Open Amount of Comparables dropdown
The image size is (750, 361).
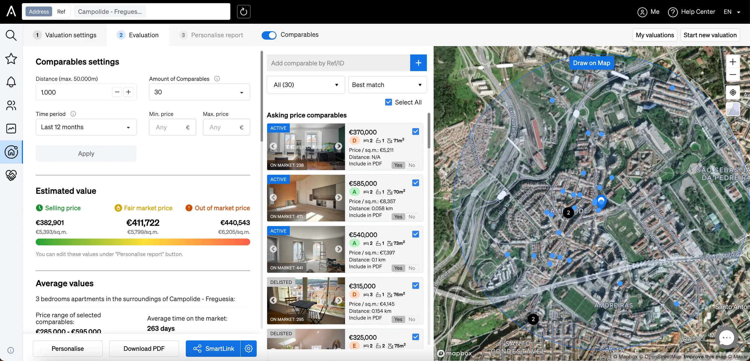coord(200,92)
